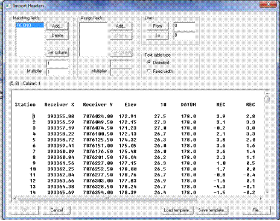This screenshot has height=221, width=280.
Task: Click value 393364.38 in row 13
Action: (x=61, y=187)
